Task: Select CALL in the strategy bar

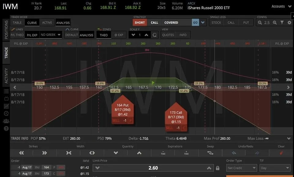Action: click(154, 23)
